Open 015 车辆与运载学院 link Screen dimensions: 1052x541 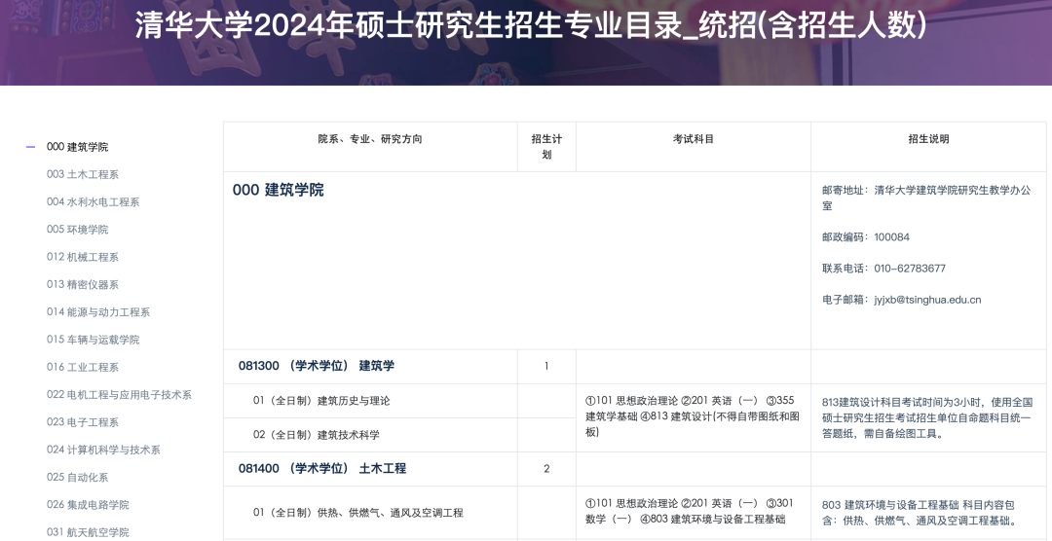point(93,340)
